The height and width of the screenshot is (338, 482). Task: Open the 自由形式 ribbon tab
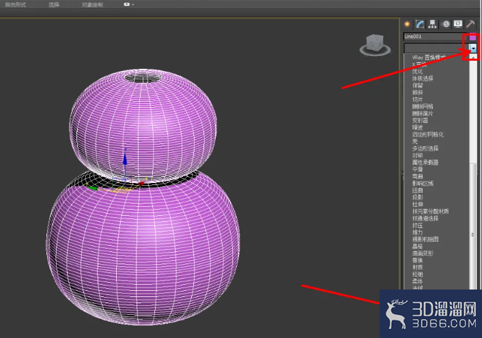tap(16, 5)
